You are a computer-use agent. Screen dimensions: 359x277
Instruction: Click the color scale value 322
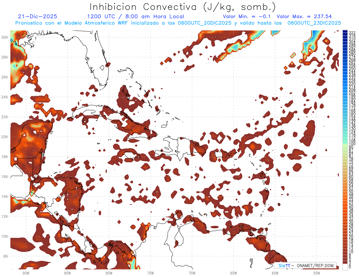352,32
